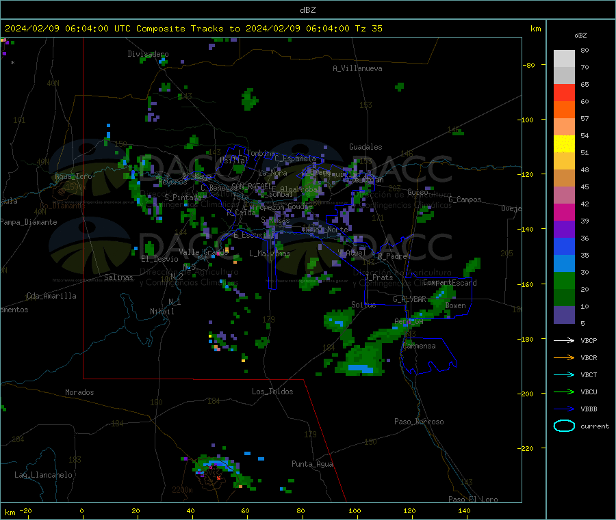Click the Guadales place label

point(365,147)
